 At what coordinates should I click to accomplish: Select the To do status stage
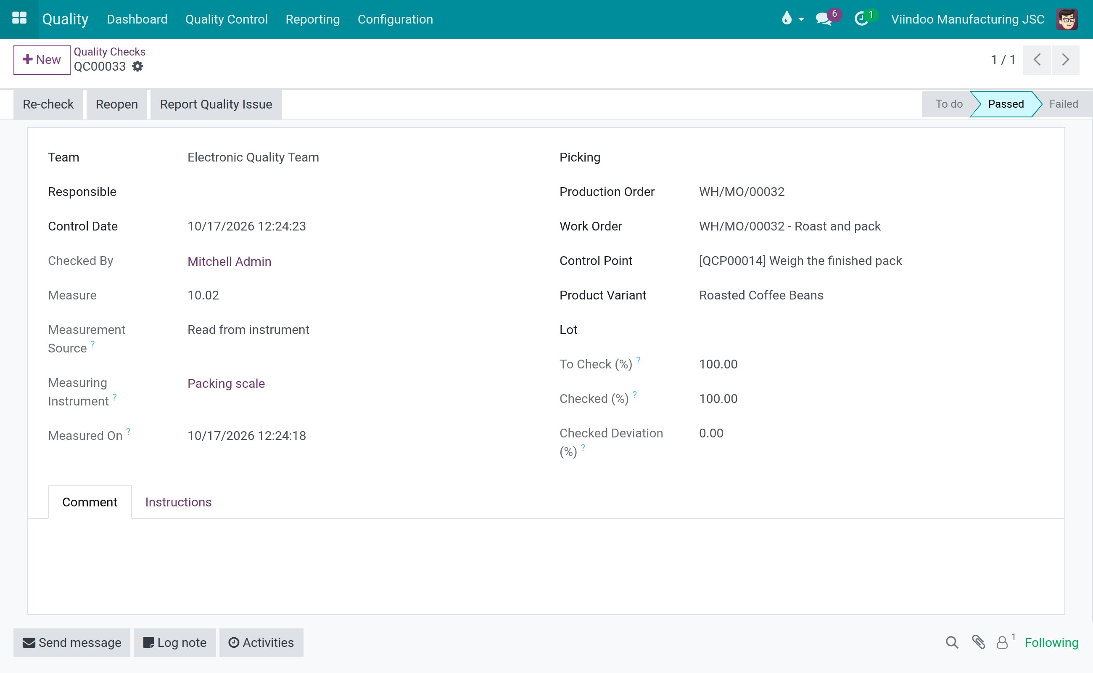point(948,104)
